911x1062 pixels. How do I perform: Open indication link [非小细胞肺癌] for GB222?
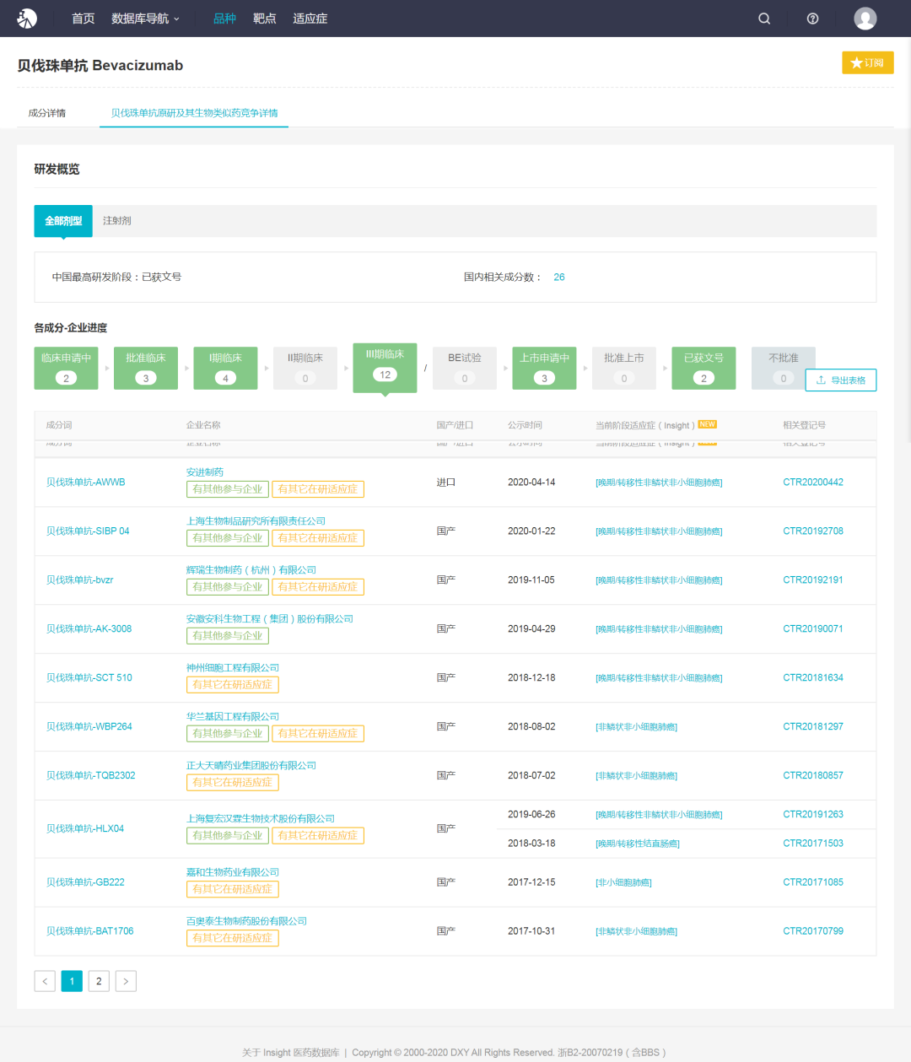click(x=623, y=882)
